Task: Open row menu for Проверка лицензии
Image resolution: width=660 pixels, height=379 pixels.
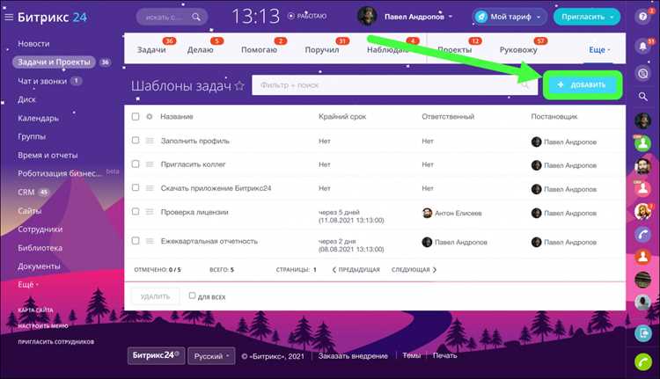Action: 150,212
